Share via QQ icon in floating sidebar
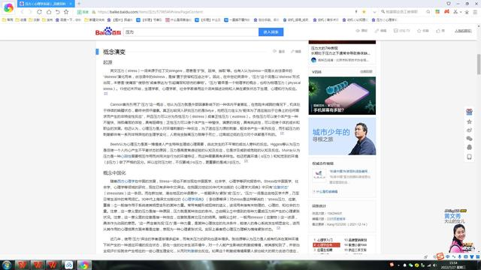 click(469, 147)
